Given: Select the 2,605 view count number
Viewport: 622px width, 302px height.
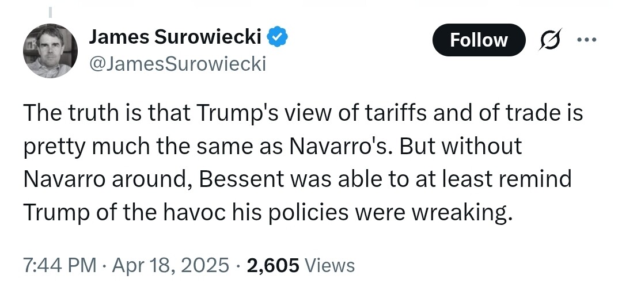Looking at the screenshot, I should (272, 266).
